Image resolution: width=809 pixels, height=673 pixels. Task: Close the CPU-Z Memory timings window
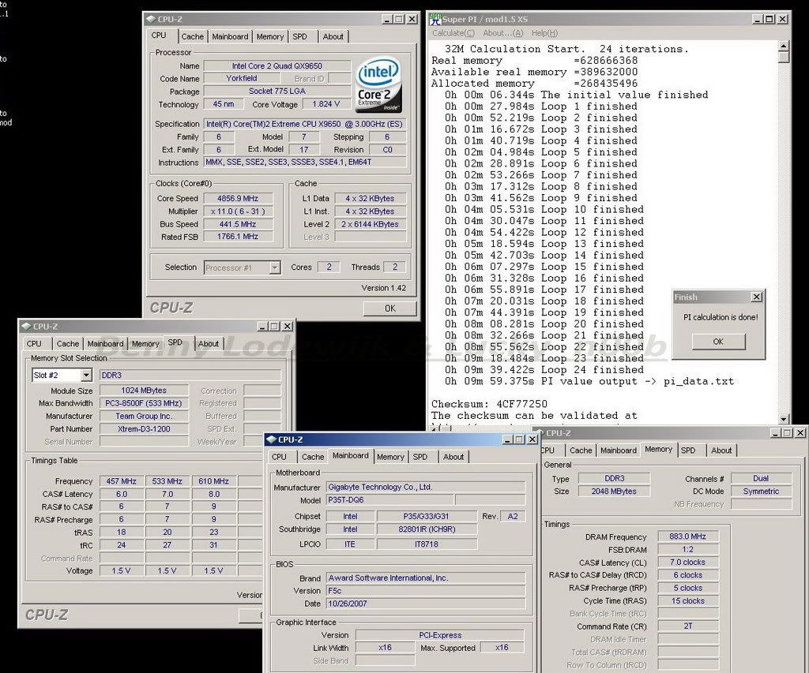tap(800, 433)
